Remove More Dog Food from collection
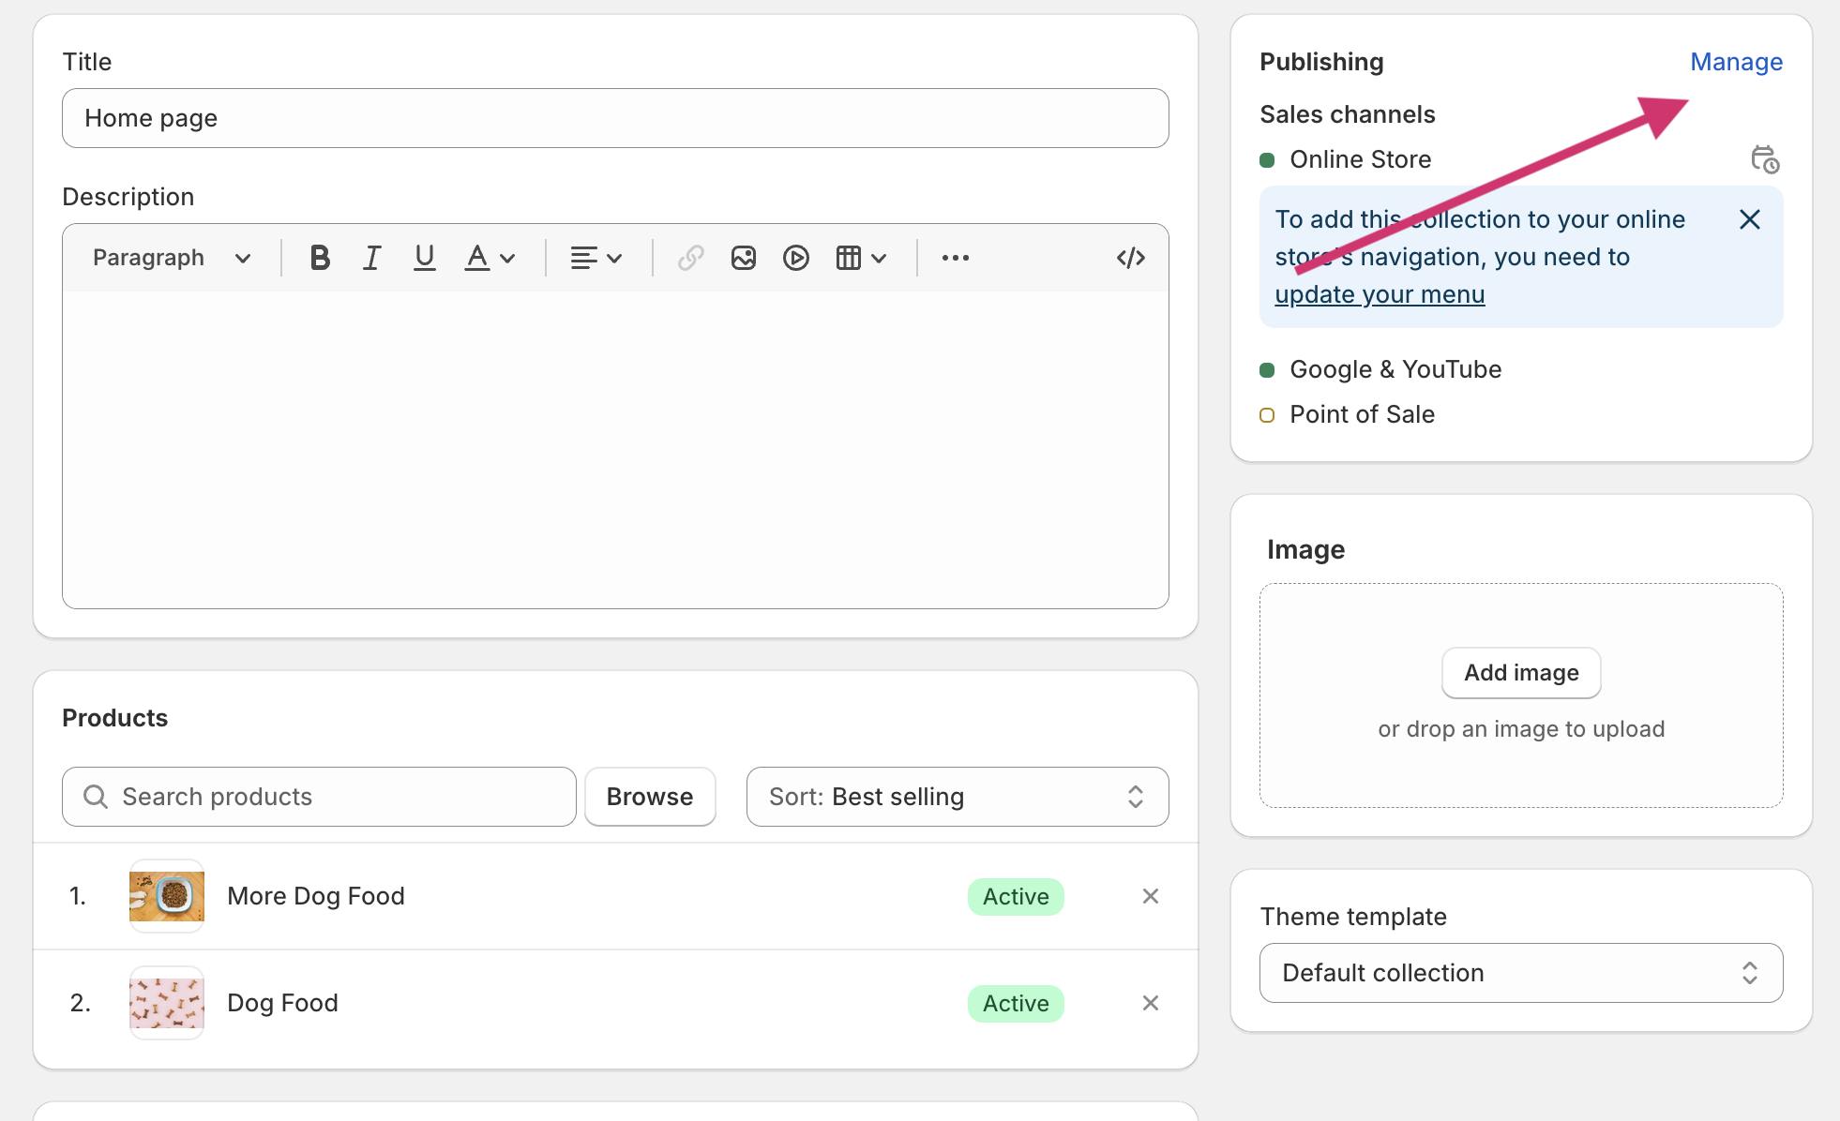Screen dimensions: 1840x1121 1151,896
